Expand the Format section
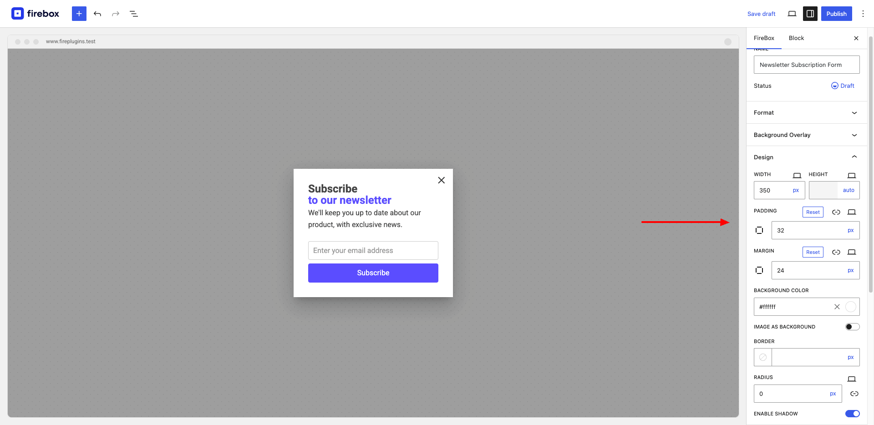This screenshot has height=425, width=874. (x=806, y=112)
